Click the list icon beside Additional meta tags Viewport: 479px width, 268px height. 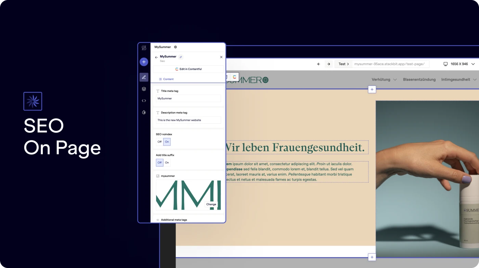[x=158, y=220]
